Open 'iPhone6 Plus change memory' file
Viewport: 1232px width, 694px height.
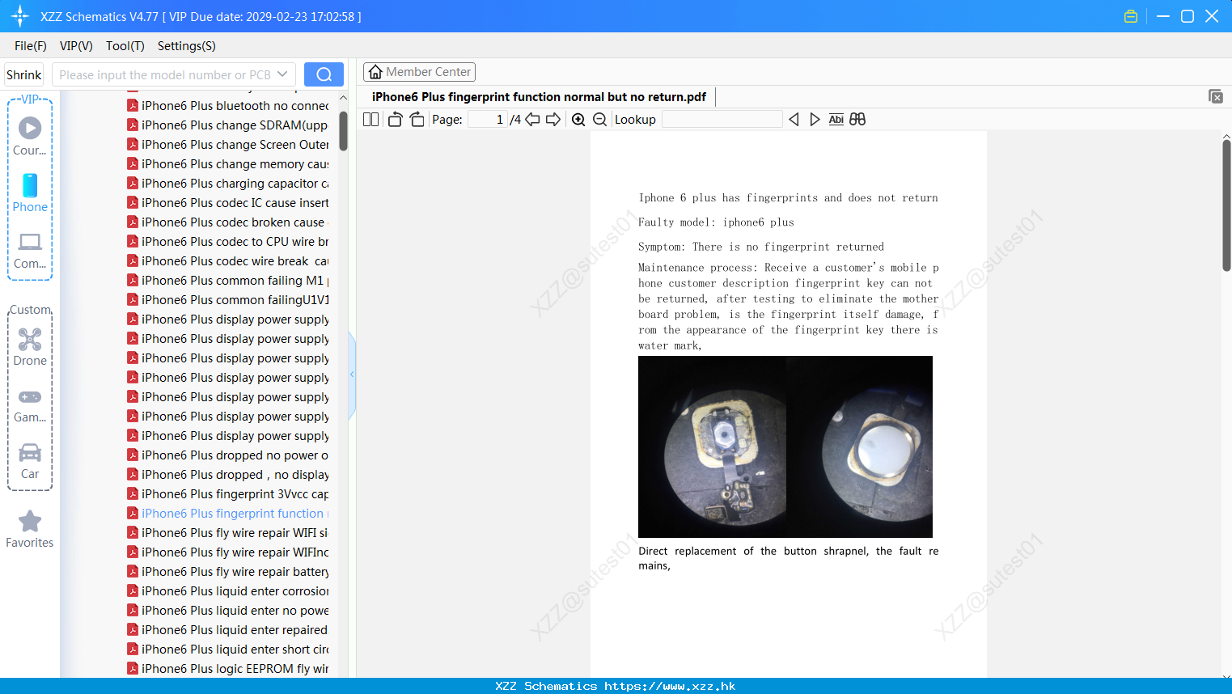tap(228, 164)
